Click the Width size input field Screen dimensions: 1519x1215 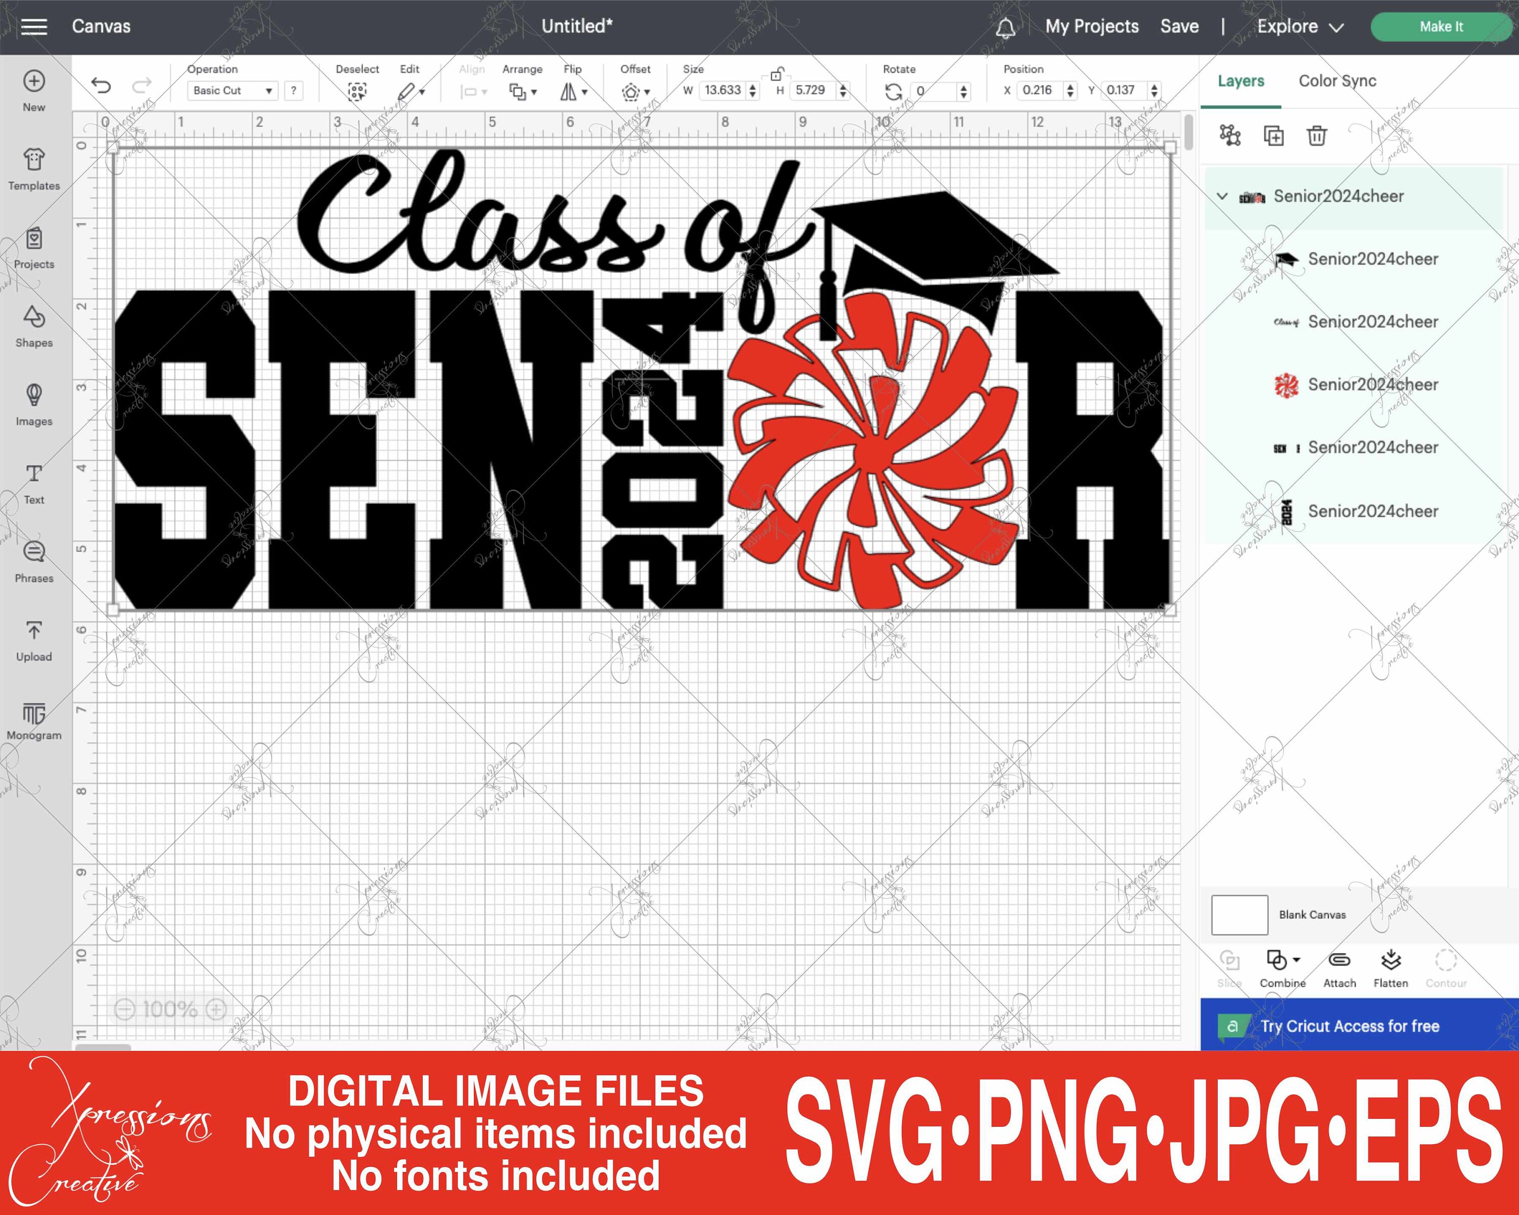723,90
